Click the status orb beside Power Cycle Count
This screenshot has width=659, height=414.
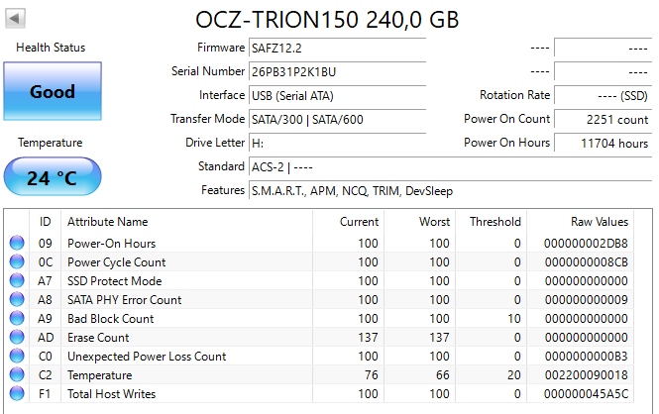(x=17, y=262)
